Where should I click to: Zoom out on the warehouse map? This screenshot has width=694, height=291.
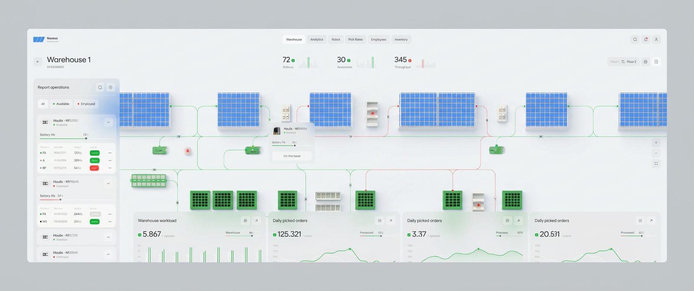click(x=656, y=153)
